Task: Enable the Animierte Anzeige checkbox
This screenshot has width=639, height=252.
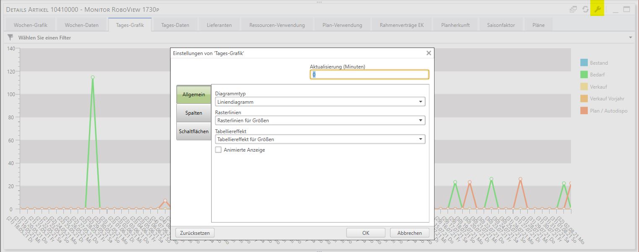Action: pos(218,150)
